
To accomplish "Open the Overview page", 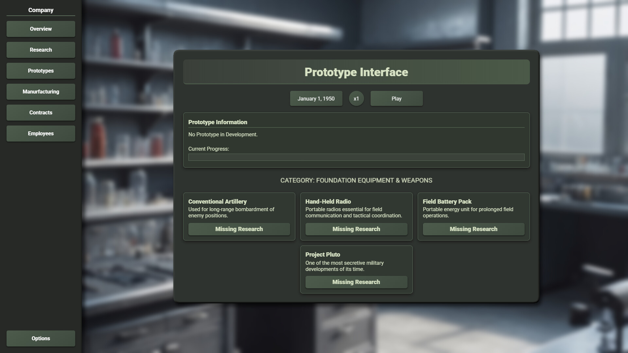I will pyautogui.click(x=41, y=29).
